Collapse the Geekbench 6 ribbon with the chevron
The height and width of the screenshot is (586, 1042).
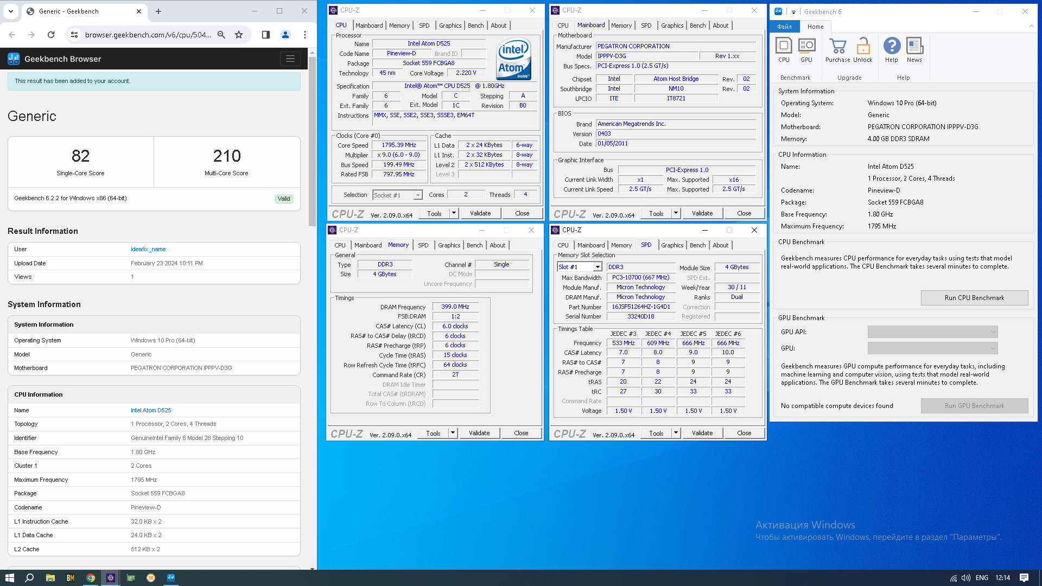click(x=1031, y=26)
